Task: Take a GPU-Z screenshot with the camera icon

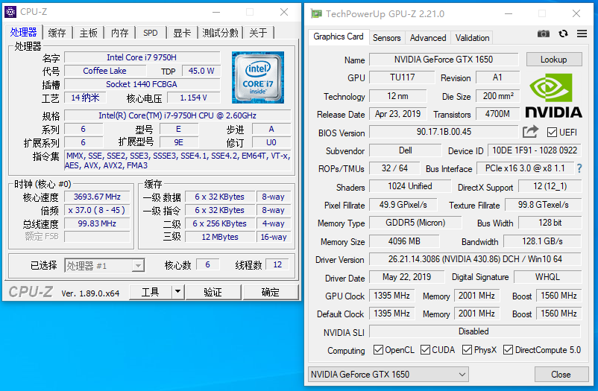Action: pos(544,34)
